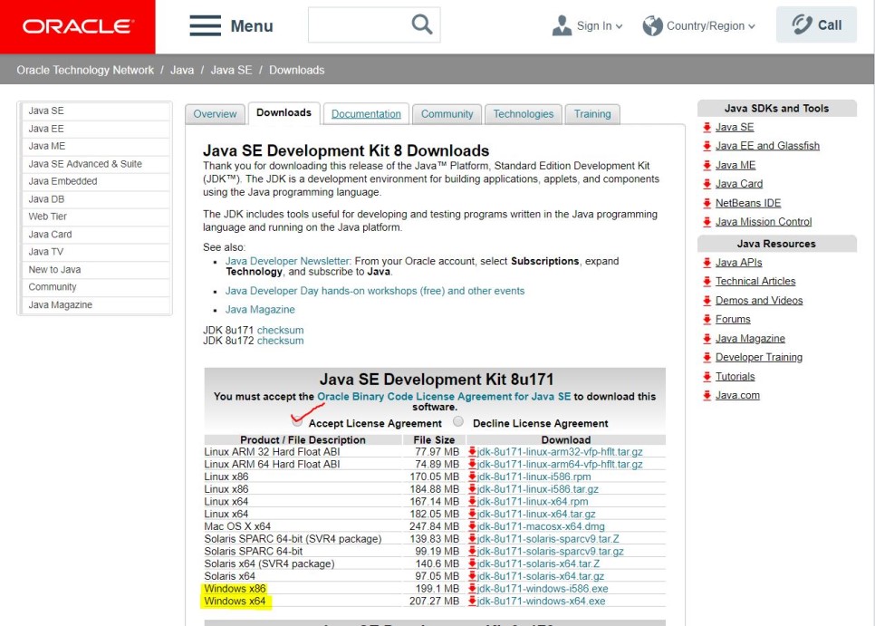This screenshot has width=875, height=626.
Task: Click download arrow icon beside Java.com
Action: coord(707,396)
